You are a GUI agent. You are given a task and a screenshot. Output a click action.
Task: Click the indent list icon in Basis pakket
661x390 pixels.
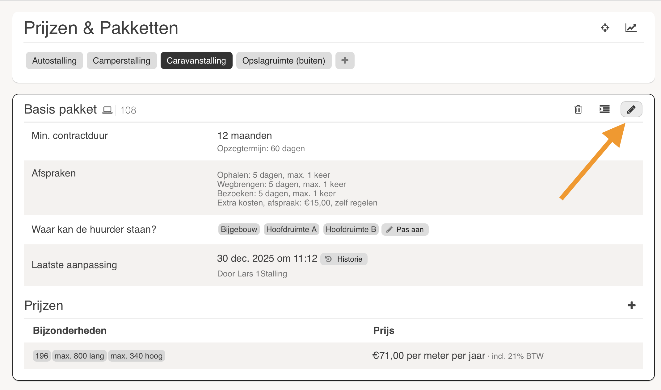click(x=604, y=109)
